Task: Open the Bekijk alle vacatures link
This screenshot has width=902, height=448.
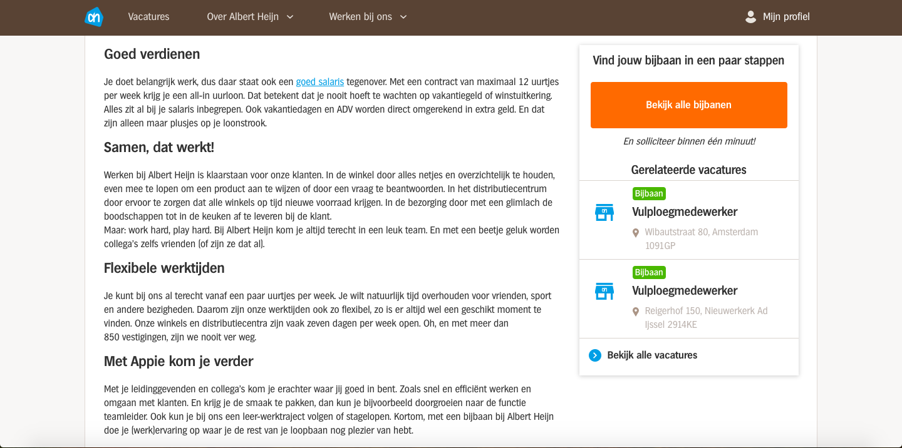Action: tap(652, 355)
